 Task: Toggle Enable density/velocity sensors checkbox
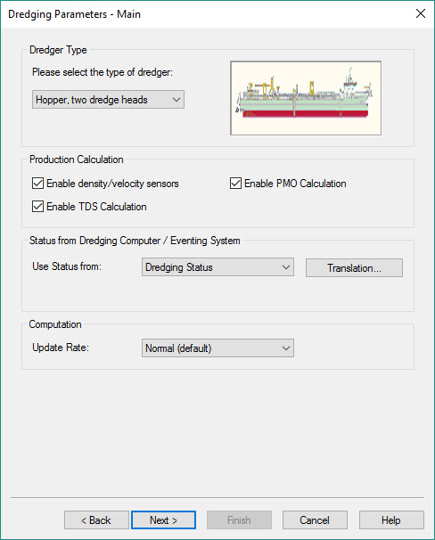37,184
